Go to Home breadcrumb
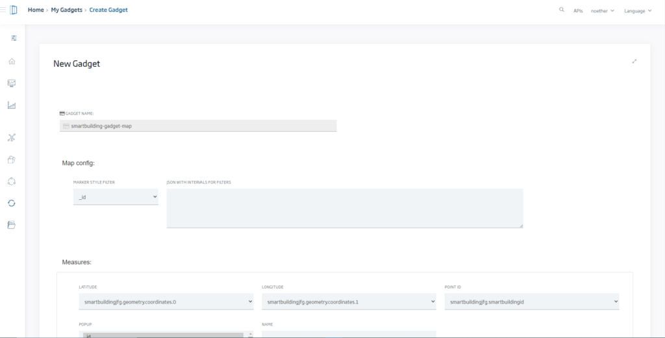The height and width of the screenshot is (338, 665). 36,10
